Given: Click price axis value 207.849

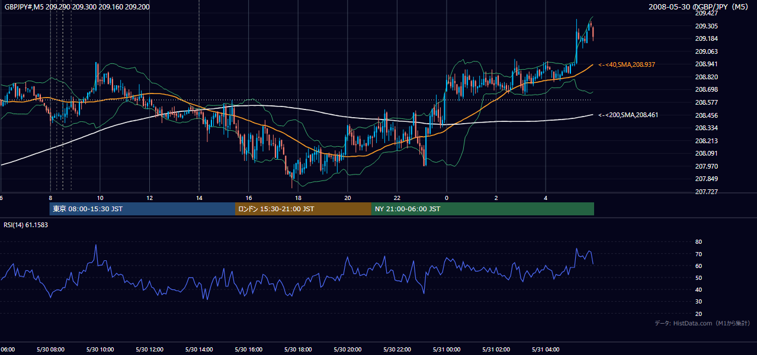Looking at the screenshot, I should pos(706,179).
